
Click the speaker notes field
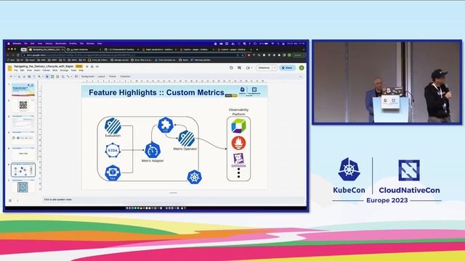tap(174, 200)
